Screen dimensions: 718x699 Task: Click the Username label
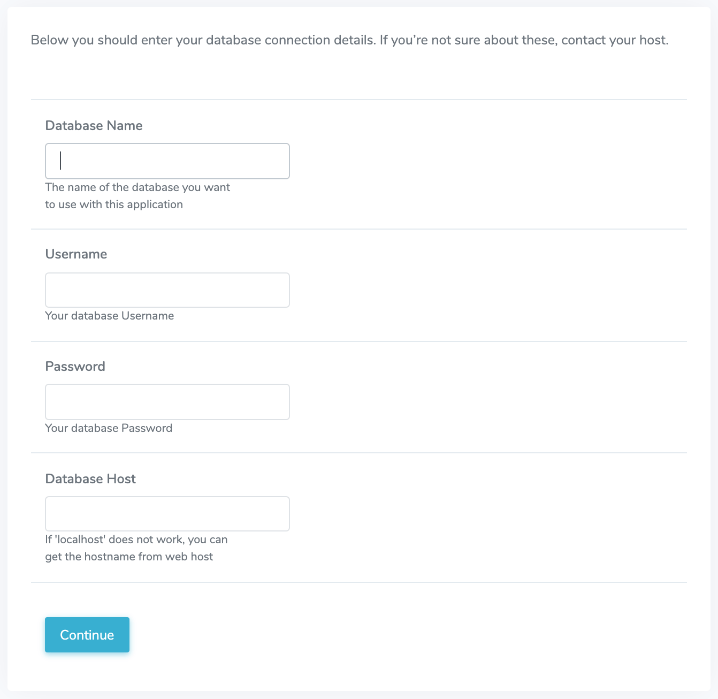76,254
